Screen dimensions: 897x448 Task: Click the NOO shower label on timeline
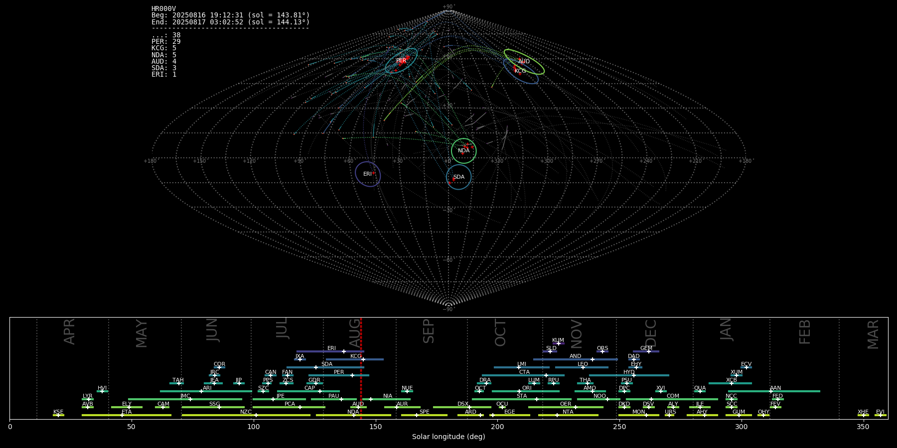click(x=600, y=396)
